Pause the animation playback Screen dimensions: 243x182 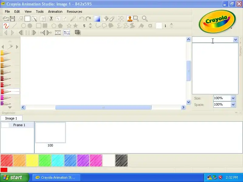(27, 33)
